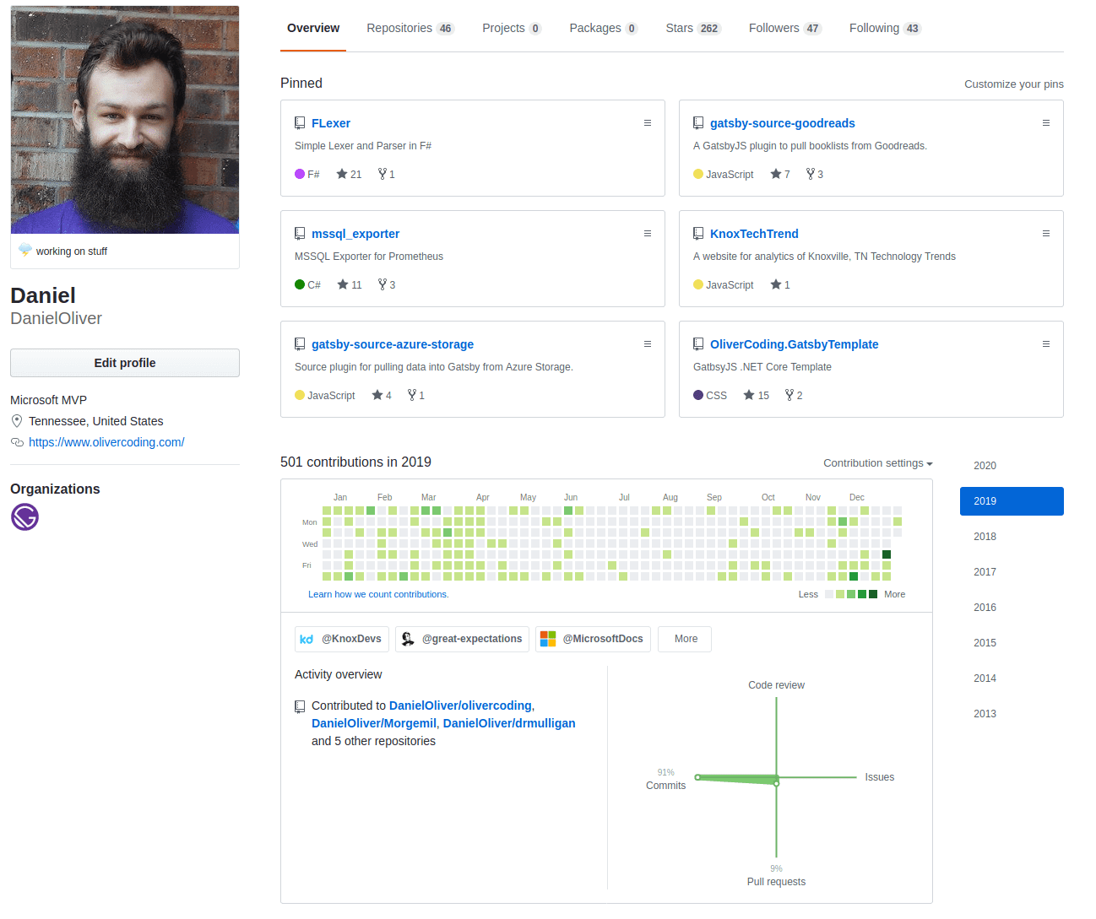Image resolution: width=1096 pixels, height=919 pixels.
Task: Click the Microsoft logo on @MicrosoftDocs
Action: 551,639
